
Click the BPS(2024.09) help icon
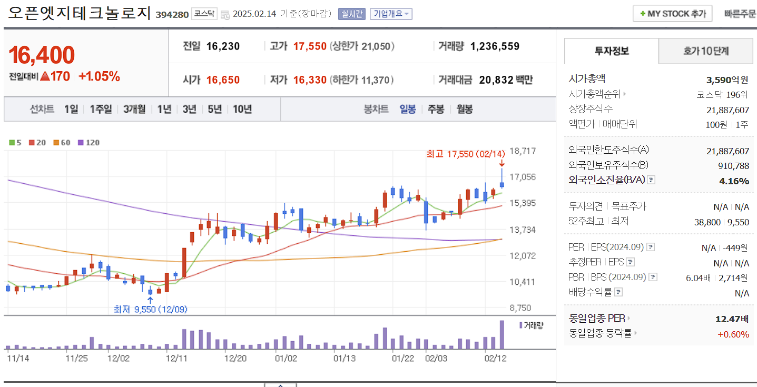click(653, 276)
